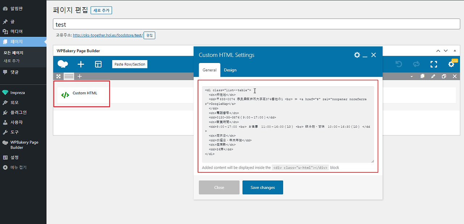Enter fullscreen builder mode icon
This screenshot has width=464, height=224.
[x=434, y=64]
